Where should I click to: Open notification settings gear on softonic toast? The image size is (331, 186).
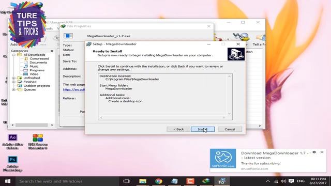314,152
